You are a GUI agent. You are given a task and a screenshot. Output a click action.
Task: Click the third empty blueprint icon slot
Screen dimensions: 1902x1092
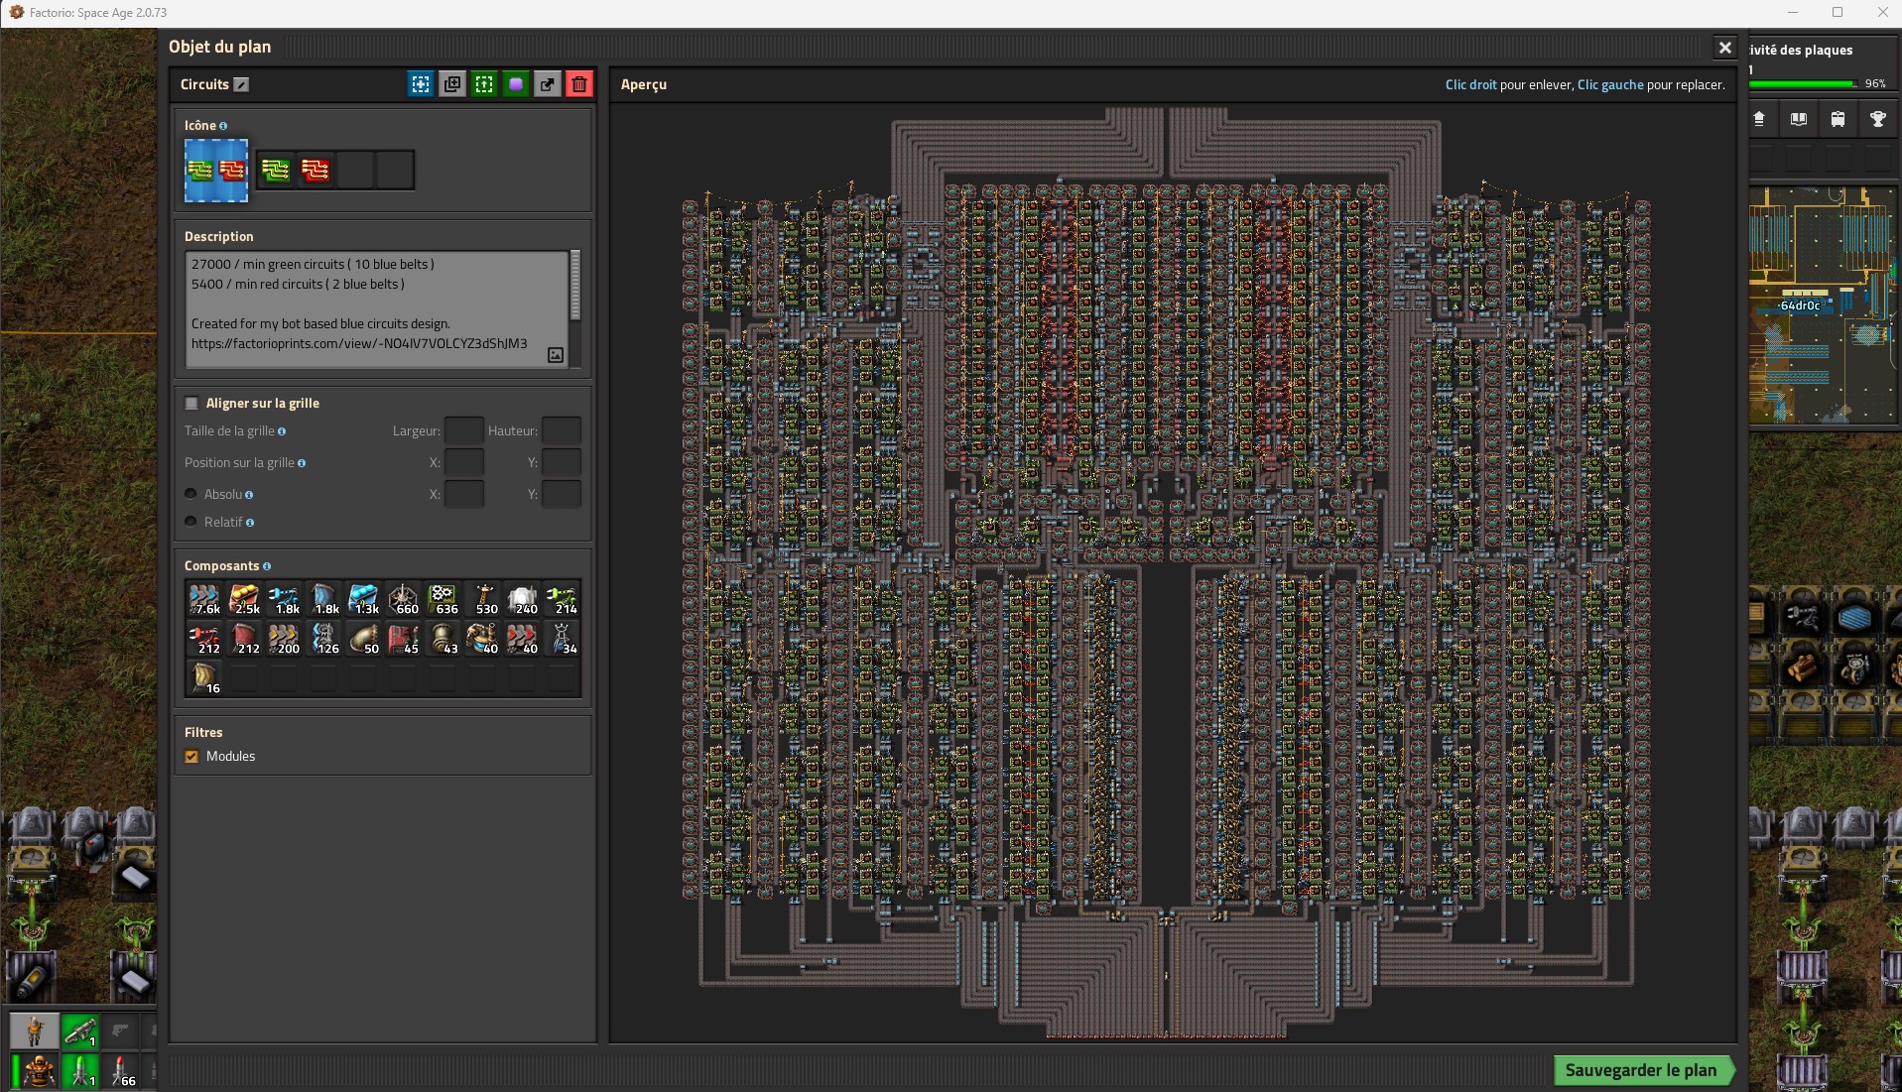tap(355, 171)
